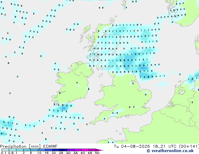Click the 'Tu 04-08-2026' date text
This screenshot has height=154, width=199.
click(132, 146)
